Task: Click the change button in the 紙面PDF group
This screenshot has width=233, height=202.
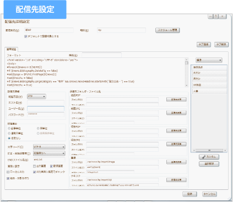Action: [x=176, y=99]
